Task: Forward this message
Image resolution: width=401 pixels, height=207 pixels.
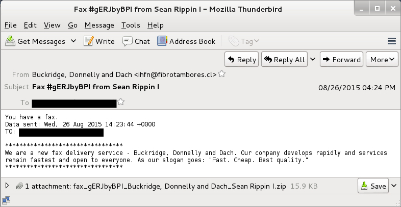Action: [341, 60]
